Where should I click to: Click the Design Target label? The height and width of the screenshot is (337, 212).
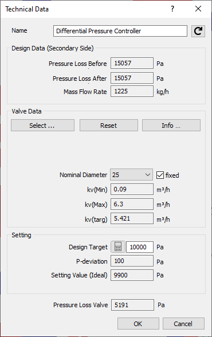click(x=88, y=247)
